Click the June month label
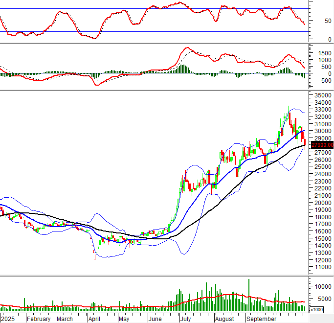This screenshot has height=323, width=334. pyautogui.click(x=155, y=319)
